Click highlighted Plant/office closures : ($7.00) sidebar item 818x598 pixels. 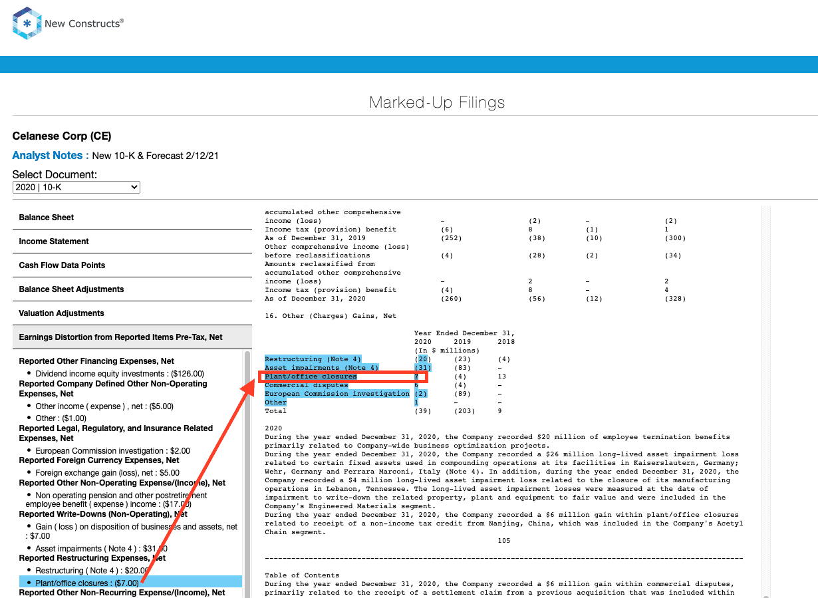[130, 582]
